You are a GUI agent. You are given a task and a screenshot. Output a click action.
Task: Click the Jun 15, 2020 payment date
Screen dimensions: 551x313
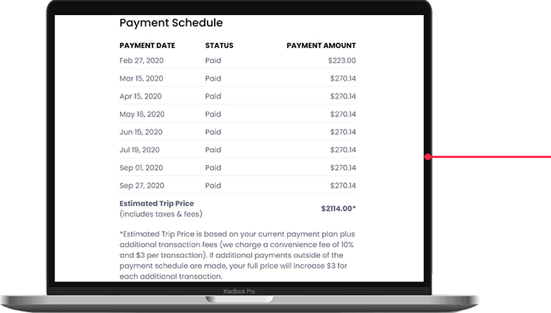(x=141, y=132)
